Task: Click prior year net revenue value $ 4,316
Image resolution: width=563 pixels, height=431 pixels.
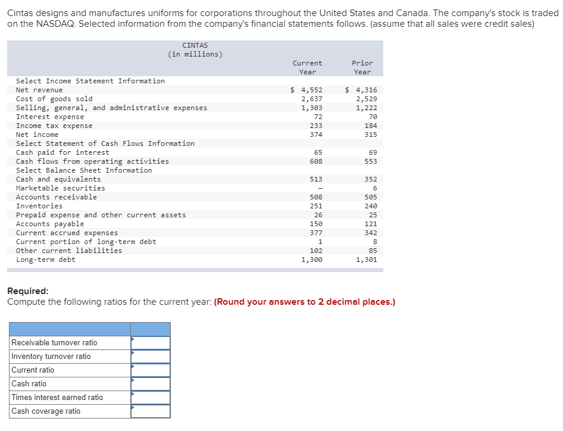Action: pos(361,90)
